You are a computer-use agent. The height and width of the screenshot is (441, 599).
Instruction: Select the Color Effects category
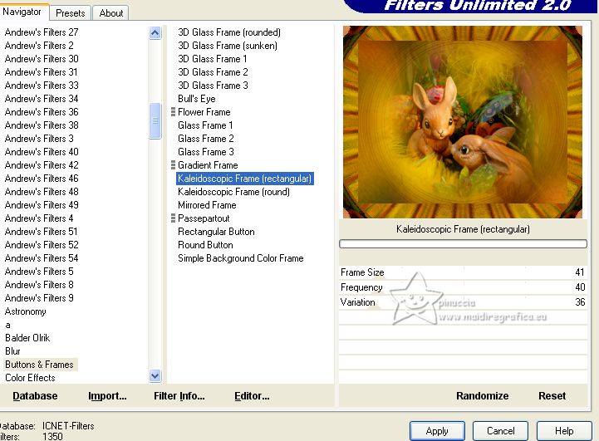coord(30,378)
